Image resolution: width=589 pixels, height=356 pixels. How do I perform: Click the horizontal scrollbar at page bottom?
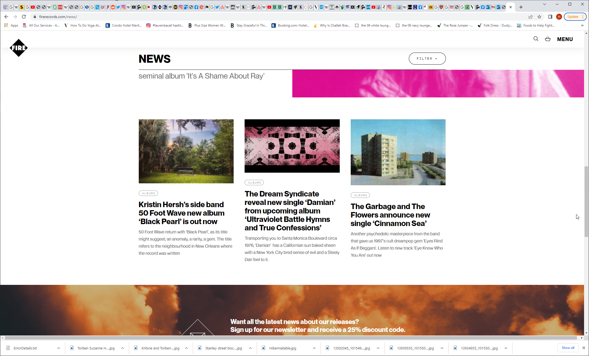click(x=291, y=338)
